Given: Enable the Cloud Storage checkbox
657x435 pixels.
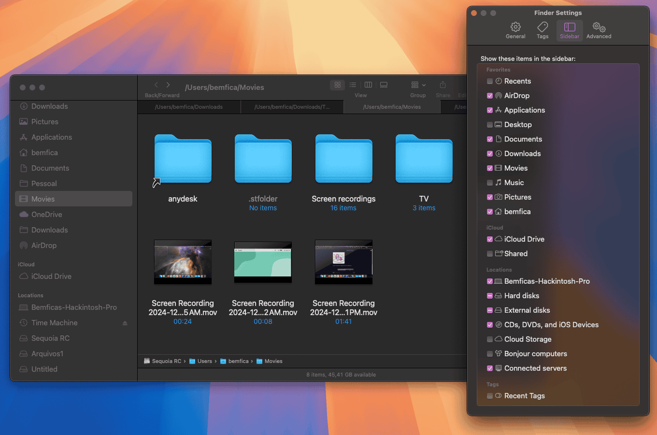Looking at the screenshot, I should tap(490, 339).
